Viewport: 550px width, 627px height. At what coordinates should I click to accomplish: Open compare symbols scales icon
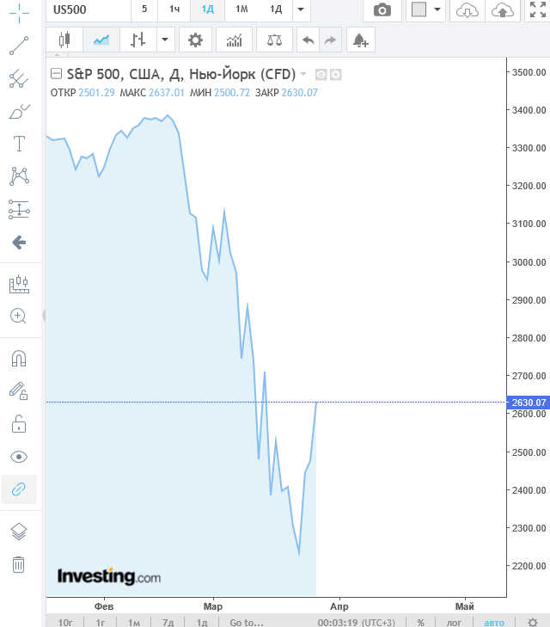(274, 40)
